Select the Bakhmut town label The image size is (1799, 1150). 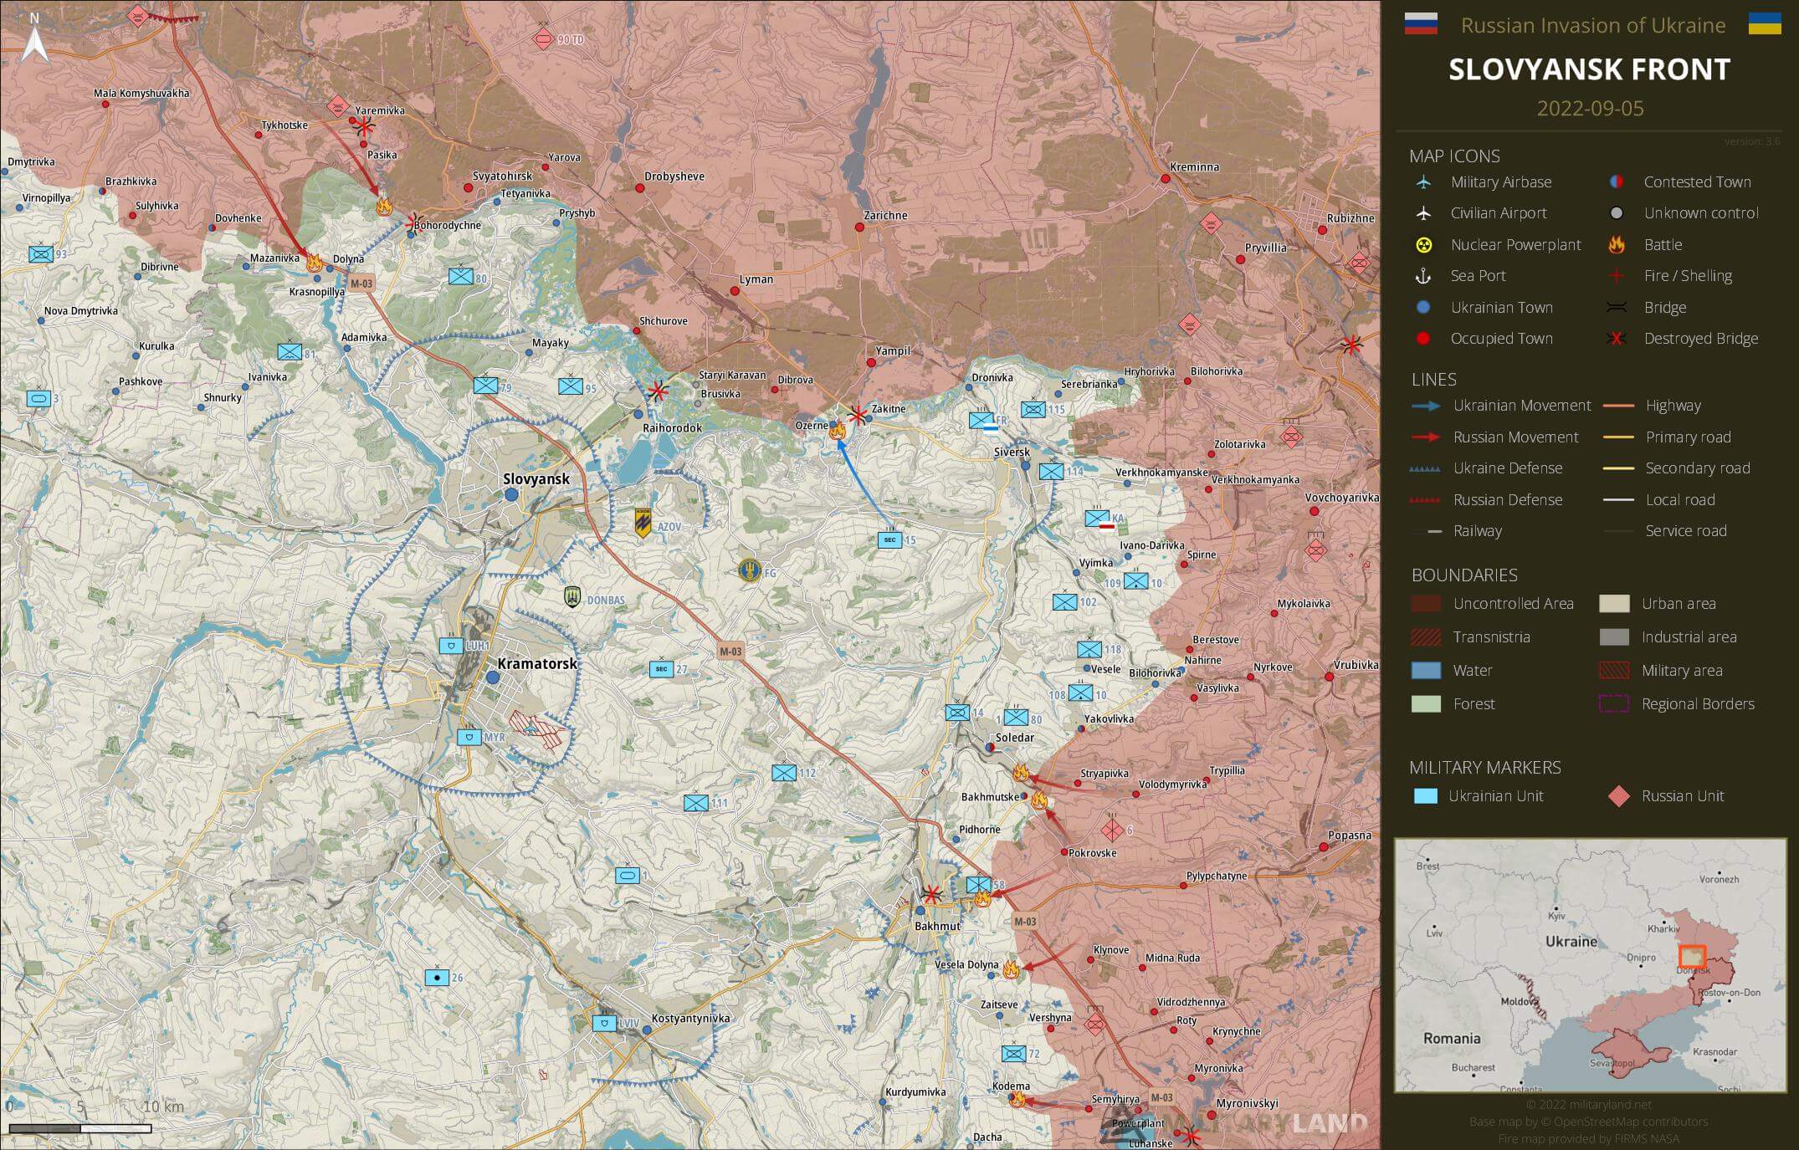[937, 926]
